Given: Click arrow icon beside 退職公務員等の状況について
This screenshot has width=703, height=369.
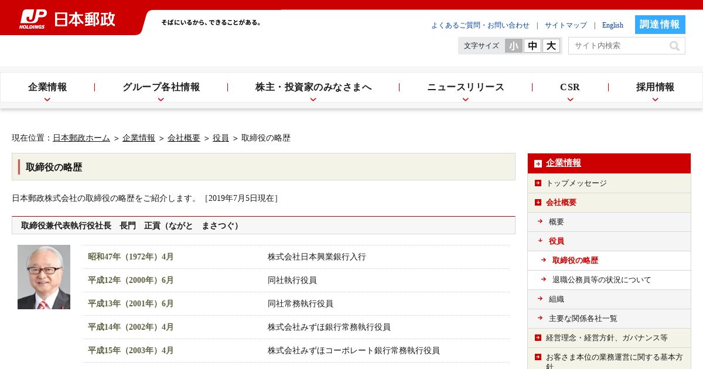Looking at the screenshot, I should pyautogui.click(x=544, y=279).
